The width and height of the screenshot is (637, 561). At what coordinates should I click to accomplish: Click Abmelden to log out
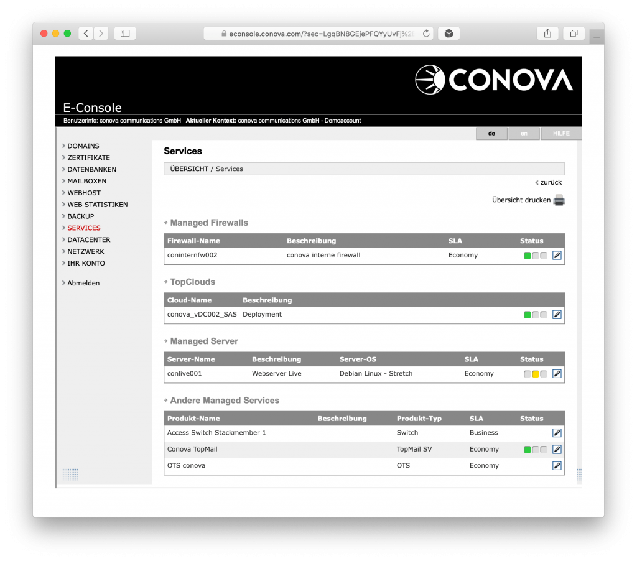(83, 283)
